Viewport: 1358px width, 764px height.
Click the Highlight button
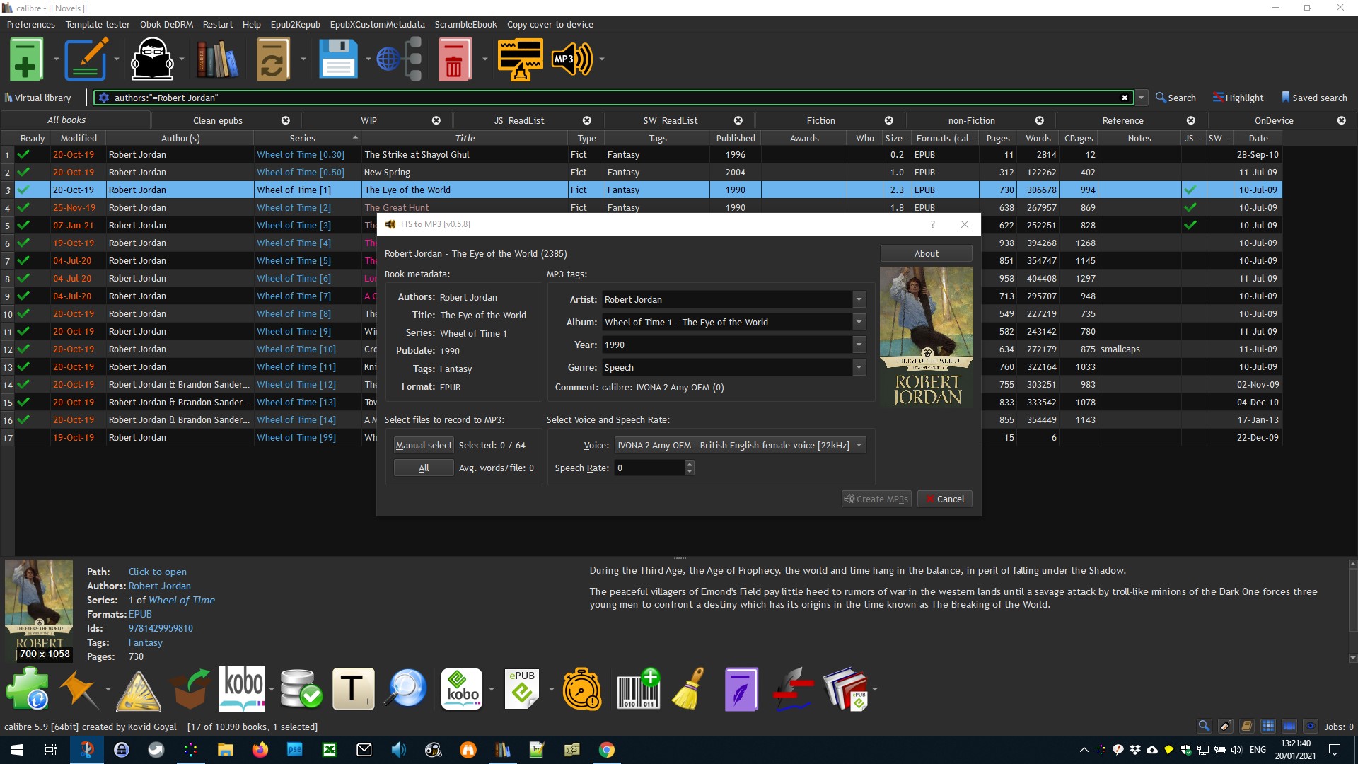pyautogui.click(x=1238, y=98)
